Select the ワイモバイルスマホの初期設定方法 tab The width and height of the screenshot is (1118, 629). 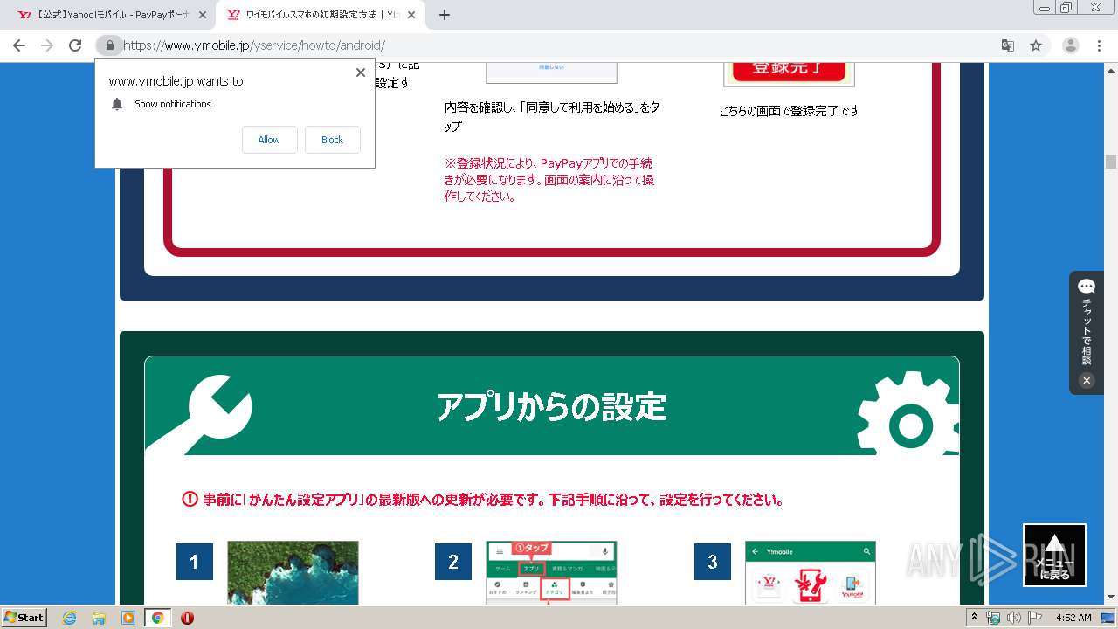click(321, 15)
